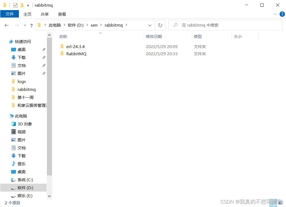Select 快速访问 in navigation pane

click(x=23, y=42)
